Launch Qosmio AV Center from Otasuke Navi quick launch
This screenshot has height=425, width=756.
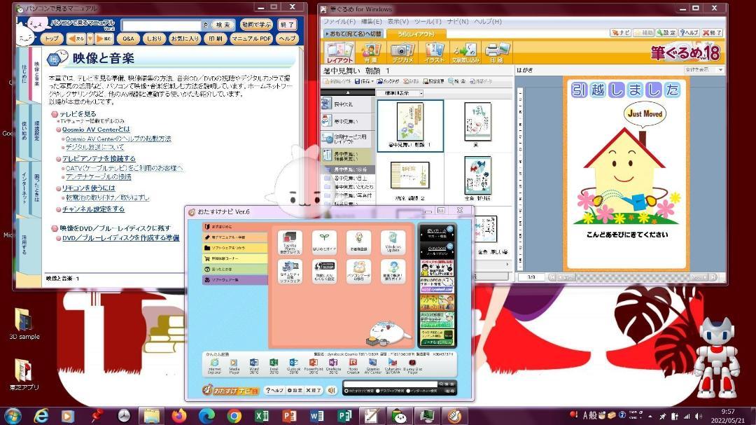point(372,366)
